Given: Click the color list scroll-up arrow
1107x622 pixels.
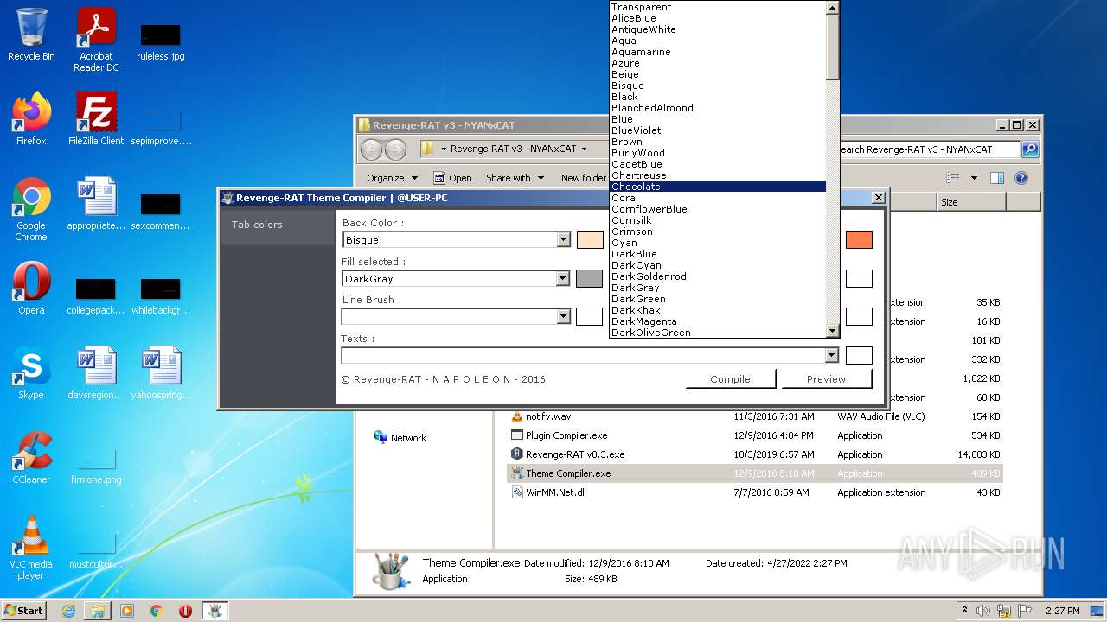Looking at the screenshot, I should [x=832, y=8].
